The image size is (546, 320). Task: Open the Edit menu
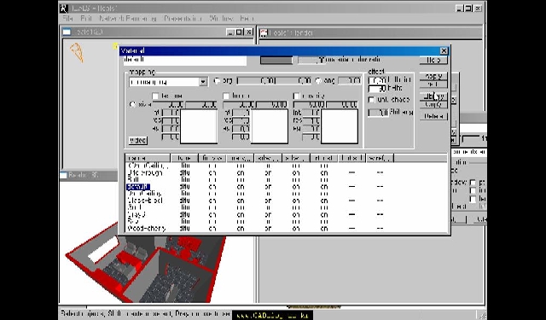[86, 19]
